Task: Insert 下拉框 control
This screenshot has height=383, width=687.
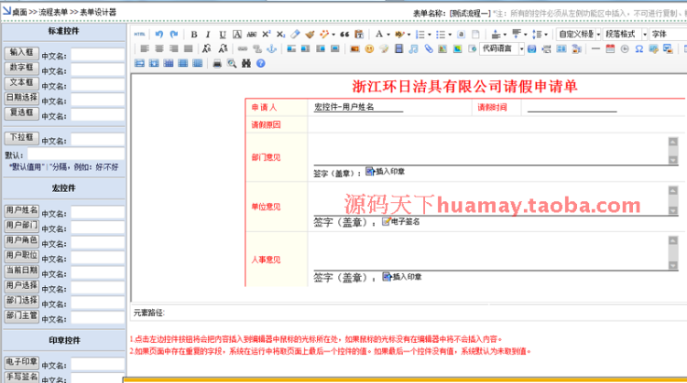Action: tap(21, 138)
